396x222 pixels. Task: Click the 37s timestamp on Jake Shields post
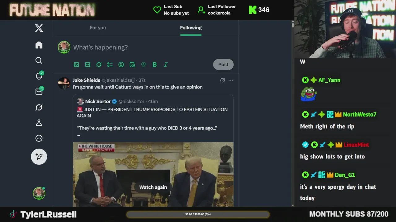coord(142,80)
